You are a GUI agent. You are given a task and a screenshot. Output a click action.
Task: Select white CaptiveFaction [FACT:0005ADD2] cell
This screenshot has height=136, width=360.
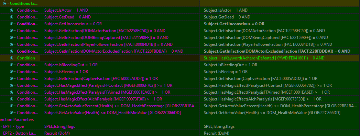(261, 79)
